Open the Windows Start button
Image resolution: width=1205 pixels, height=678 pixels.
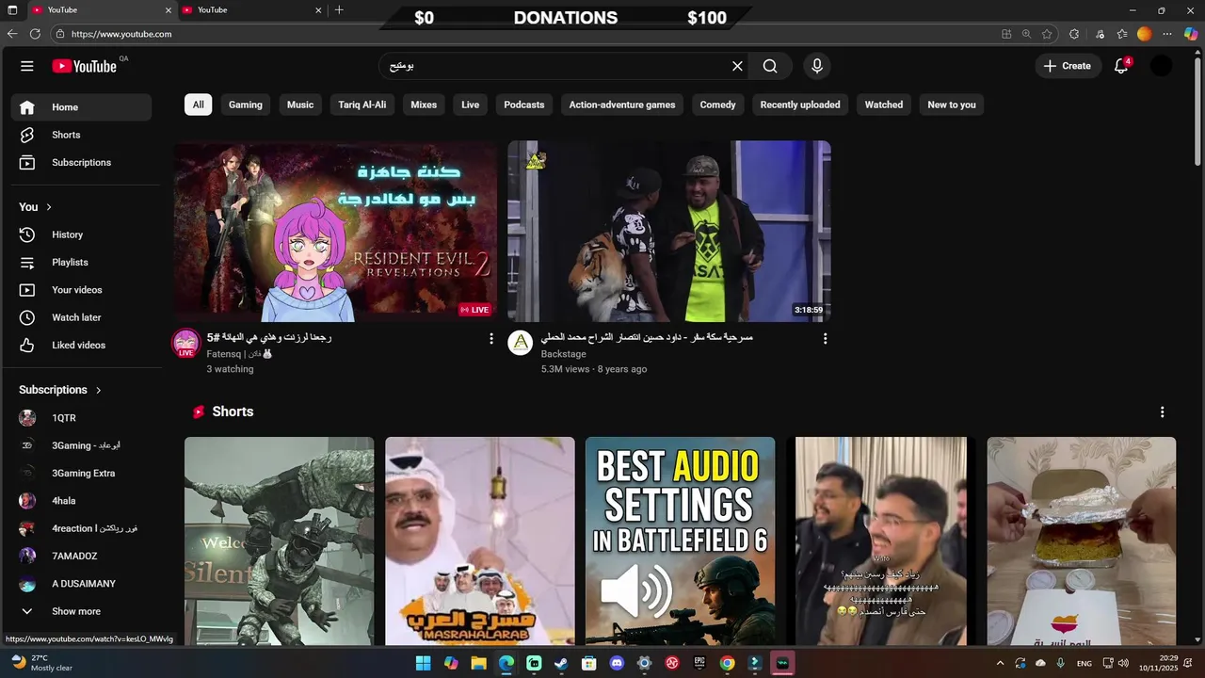click(424, 663)
